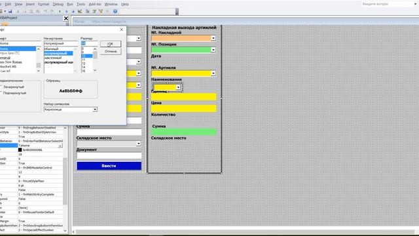Screen dimensions: 419x236
Task: Open the small selected yellow combo box arrow
Action: pyautogui.click(x=178, y=87)
